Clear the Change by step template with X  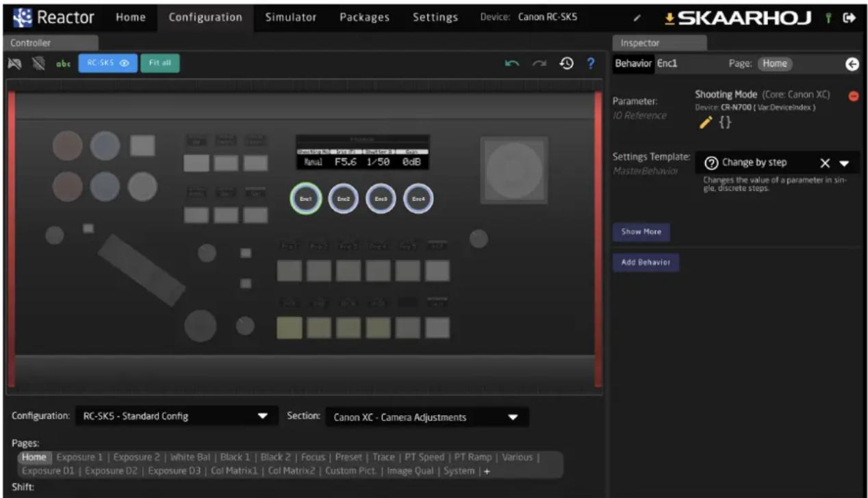825,163
